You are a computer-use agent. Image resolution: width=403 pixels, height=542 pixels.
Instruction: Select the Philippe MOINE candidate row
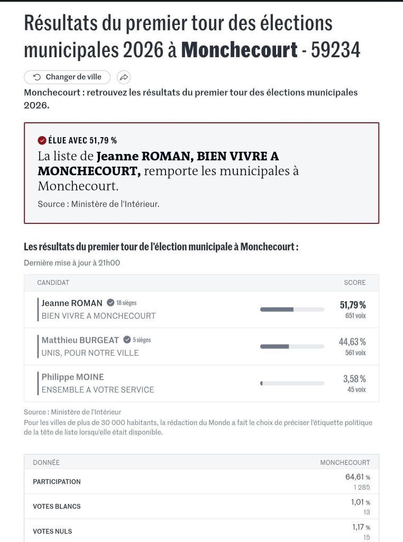[201, 383]
